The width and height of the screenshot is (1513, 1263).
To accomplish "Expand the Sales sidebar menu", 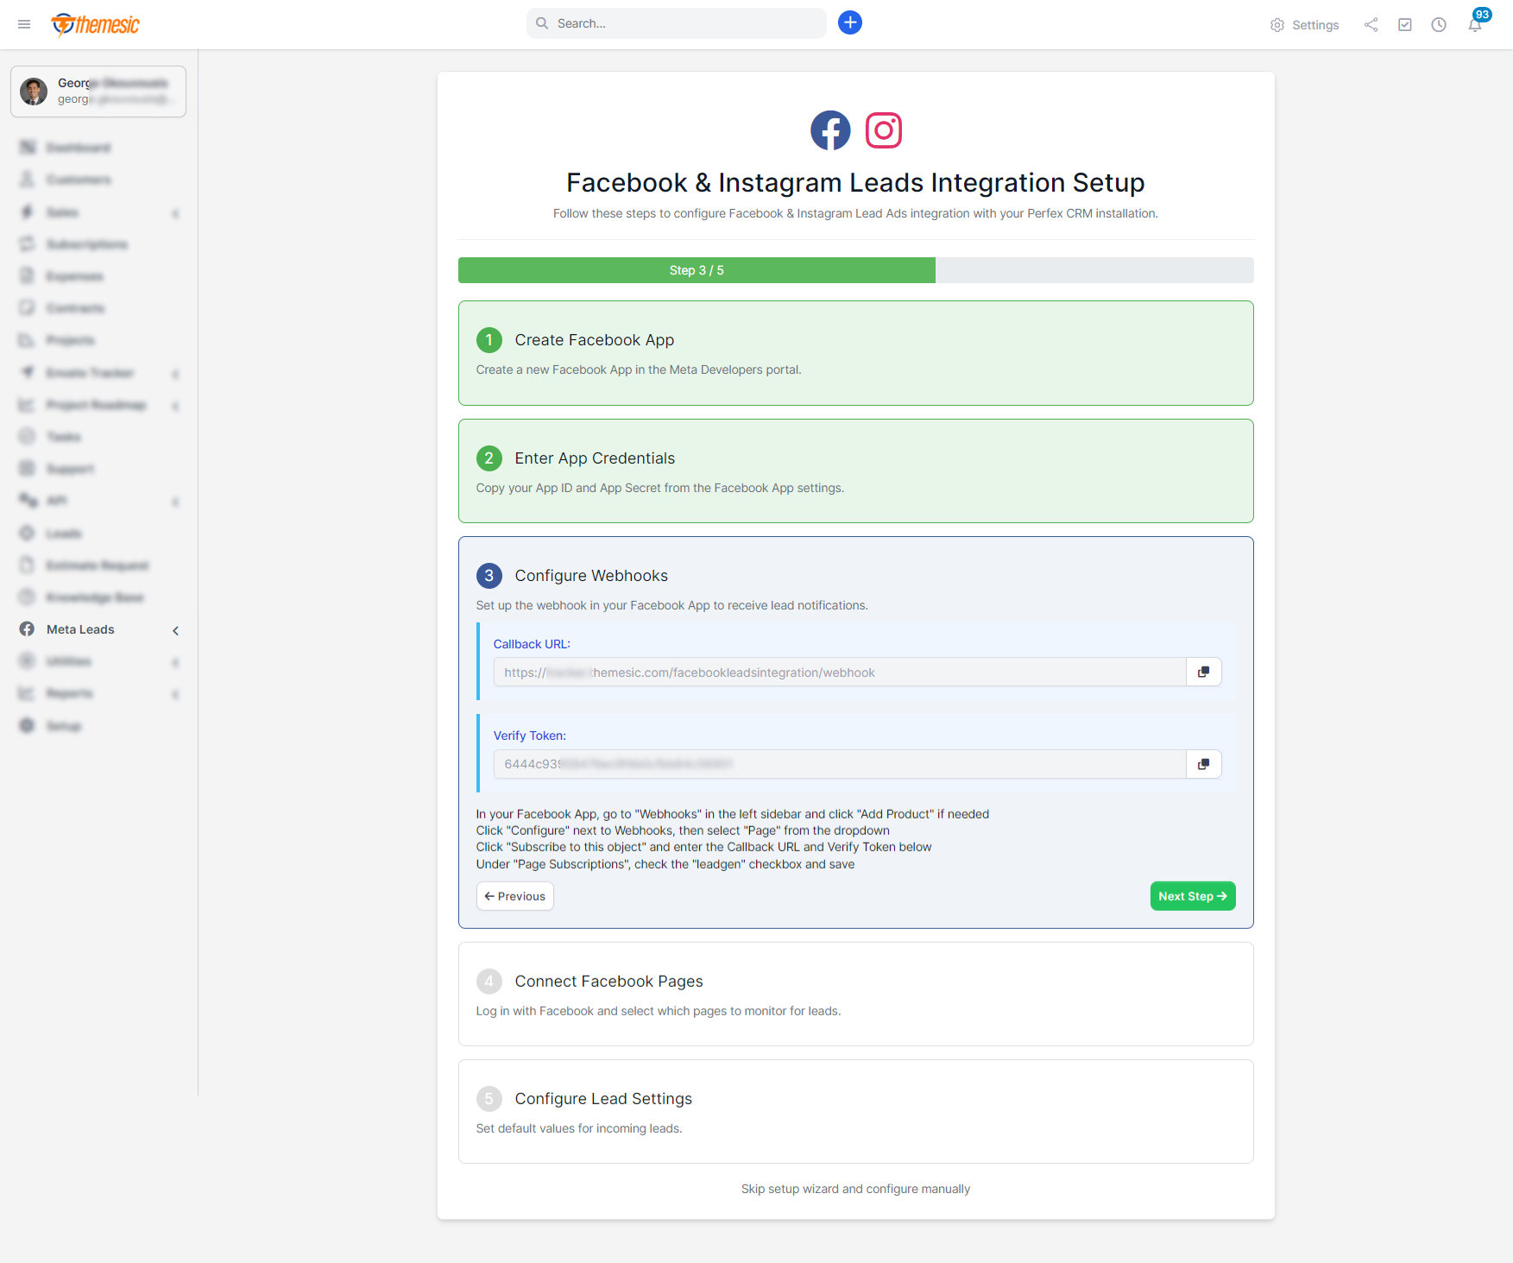I will tap(176, 212).
